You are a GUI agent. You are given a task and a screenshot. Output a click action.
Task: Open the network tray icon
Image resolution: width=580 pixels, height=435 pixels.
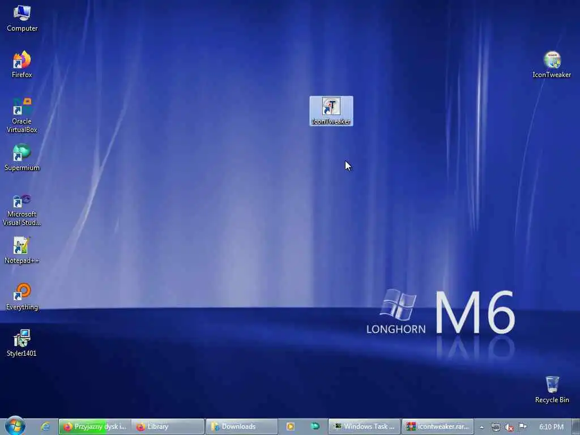point(496,427)
